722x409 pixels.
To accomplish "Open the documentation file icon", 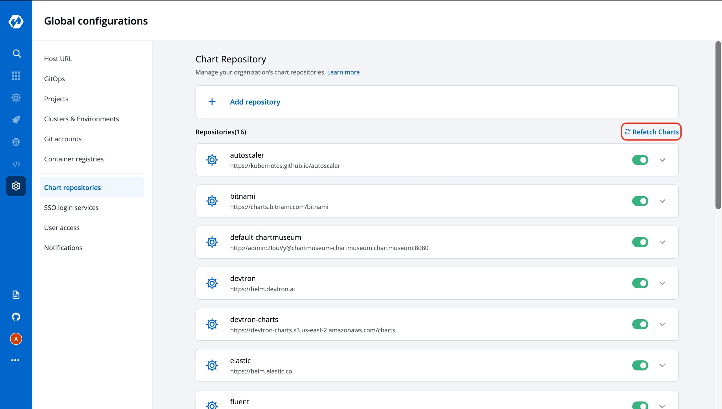I will coord(16,295).
